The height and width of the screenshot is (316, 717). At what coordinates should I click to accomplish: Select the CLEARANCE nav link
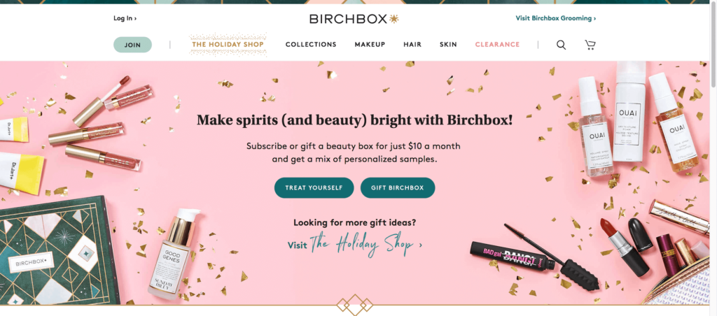coord(498,44)
